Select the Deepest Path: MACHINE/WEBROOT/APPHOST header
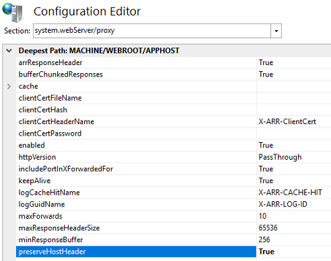This screenshot has width=331, height=261. click(x=99, y=50)
